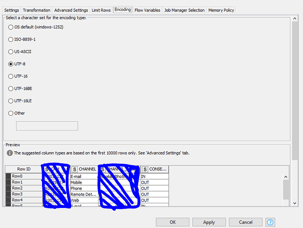303x228 pixels.
Task: Click the info icon in Preview section
Action: tap(10, 153)
